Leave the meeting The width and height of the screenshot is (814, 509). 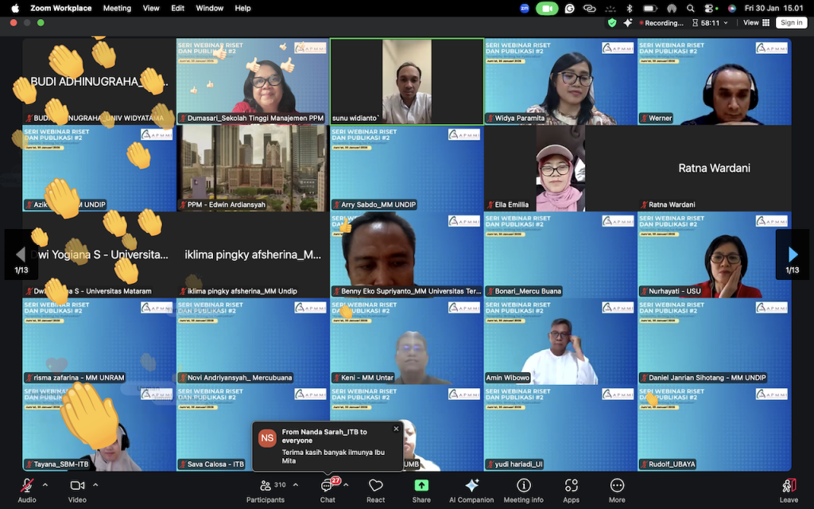click(789, 490)
